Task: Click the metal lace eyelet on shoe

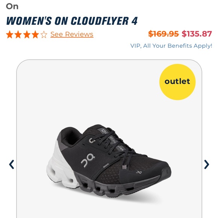Action: (x=92, y=141)
